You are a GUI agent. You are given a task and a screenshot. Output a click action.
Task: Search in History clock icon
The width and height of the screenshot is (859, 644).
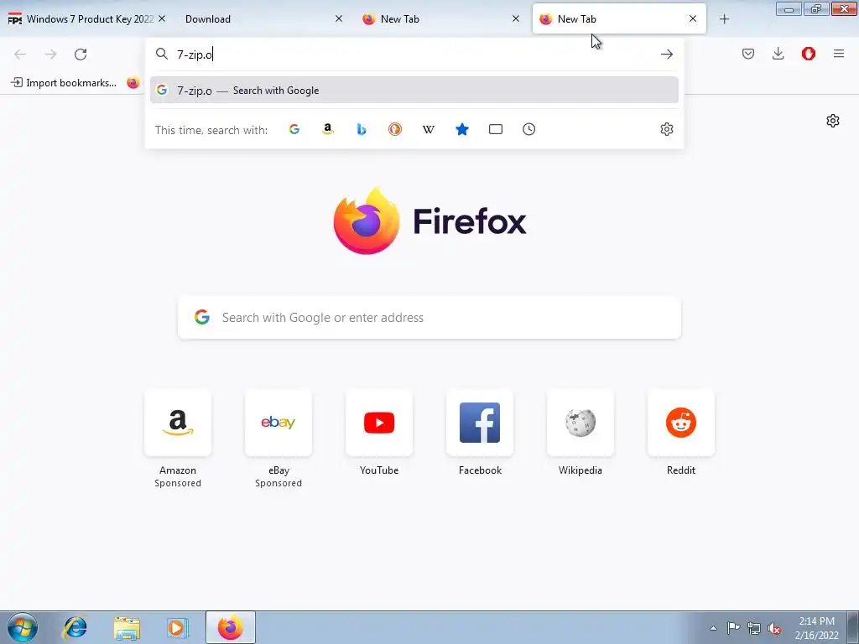coord(528,129)
